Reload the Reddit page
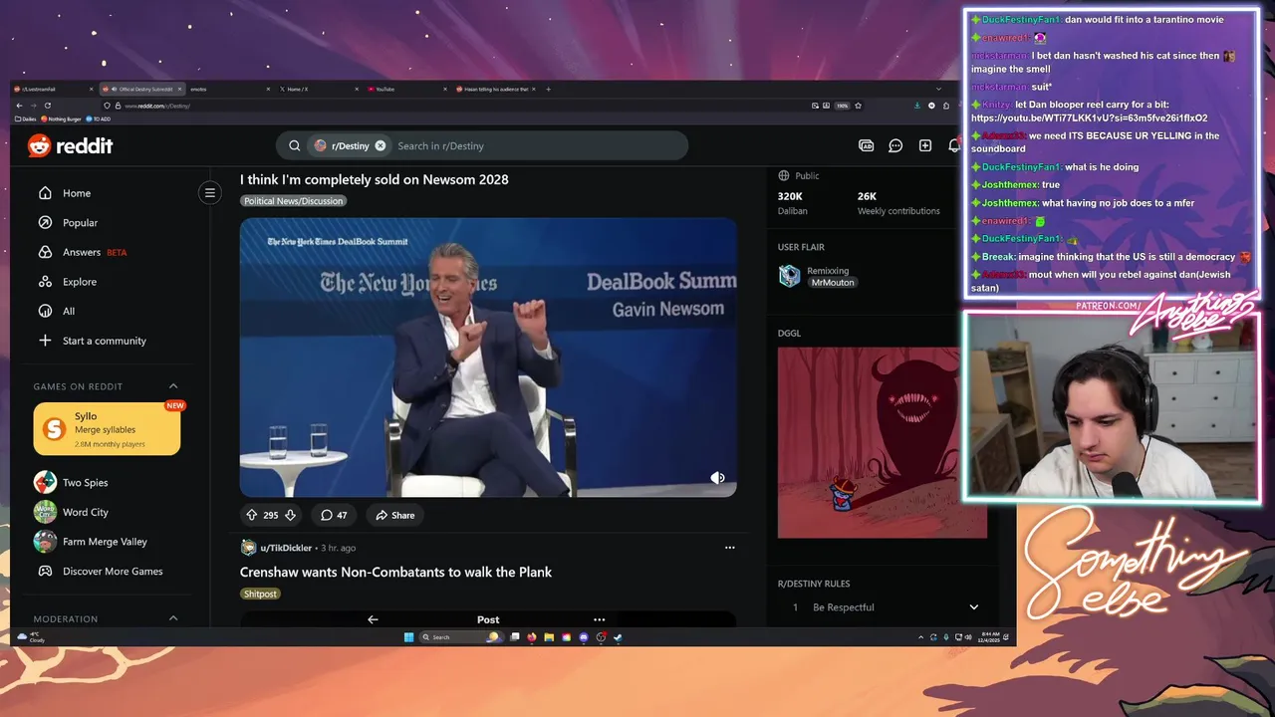Viewport: 1275px width, 717px height. pyautogui.click(x=47, y=106)
